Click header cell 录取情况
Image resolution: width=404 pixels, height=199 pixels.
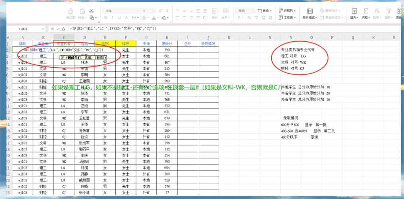point(208,44)
